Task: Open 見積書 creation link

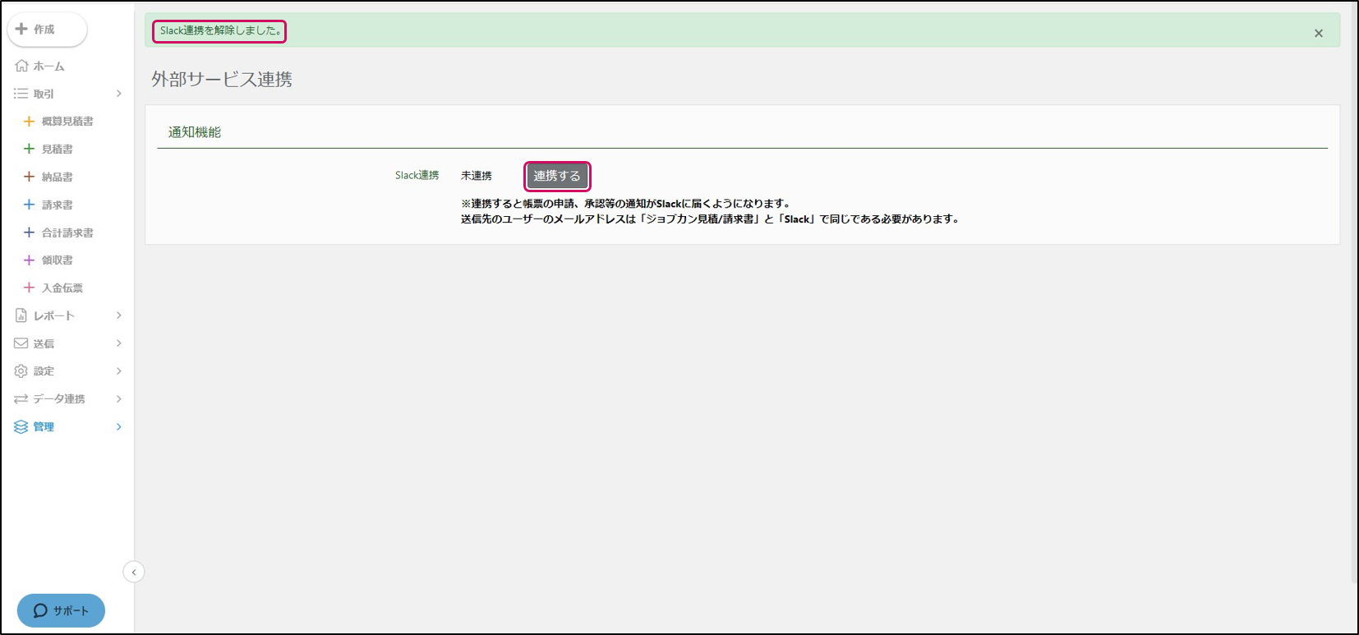Action: click(x=58, y=150)
